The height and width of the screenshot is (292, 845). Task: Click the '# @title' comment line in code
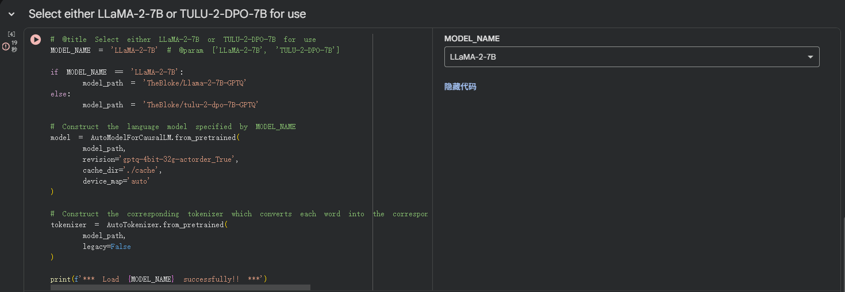[x=183, y=40]
